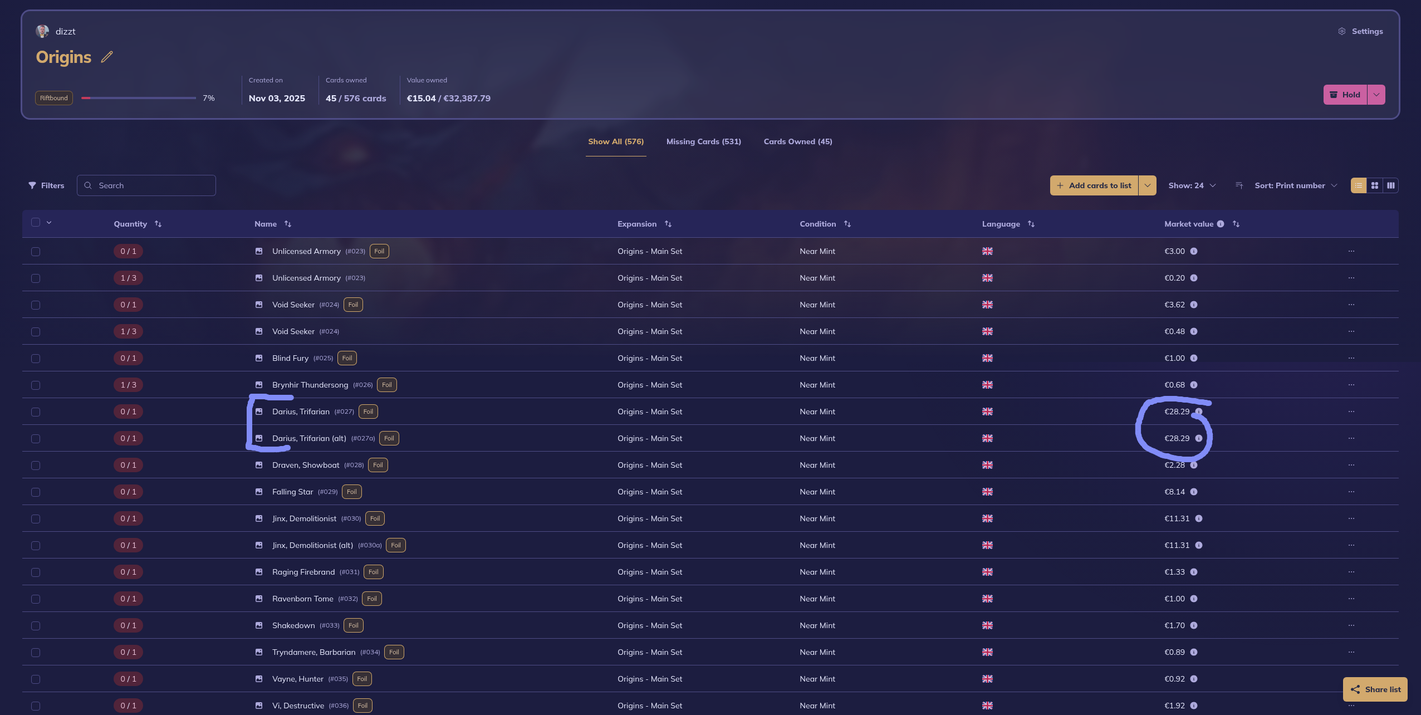The width and height of the screenshot is (1421, 715).
Task: Open the Show: 24 dropdown
Action: pyautogui.click(x=1192, y=185)
